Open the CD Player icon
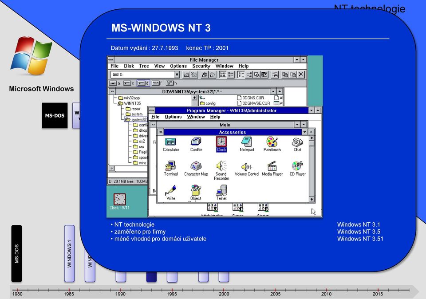The height and width of the screenshot is (299, 426). coord(297,169)
